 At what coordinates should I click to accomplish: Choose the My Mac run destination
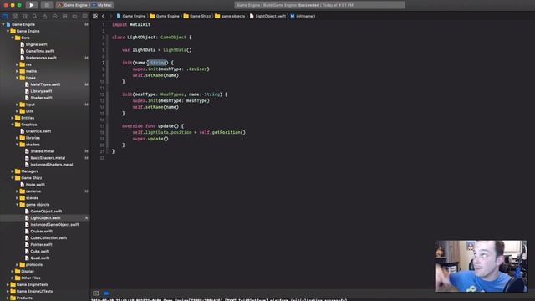pos(102,5)
